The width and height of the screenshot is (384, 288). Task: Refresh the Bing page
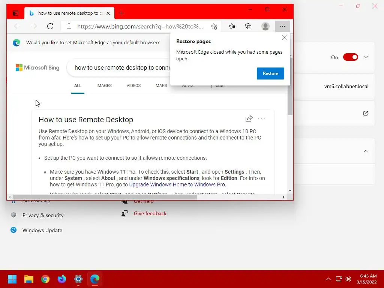click(50, 26)
